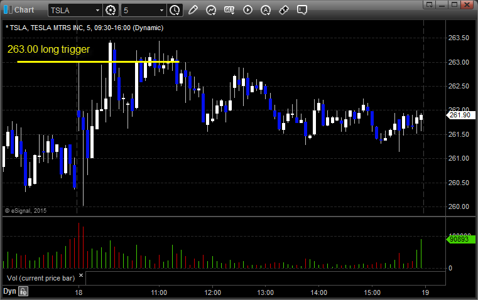Click the 261.50 price axis label
Viewport: 478px width, 300px height.
click(459, 134)
